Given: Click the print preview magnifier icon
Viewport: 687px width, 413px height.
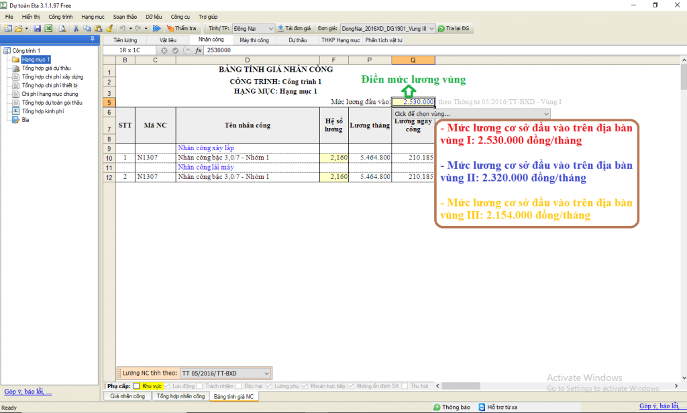Looking at the screenshot, I should point(62,28).
